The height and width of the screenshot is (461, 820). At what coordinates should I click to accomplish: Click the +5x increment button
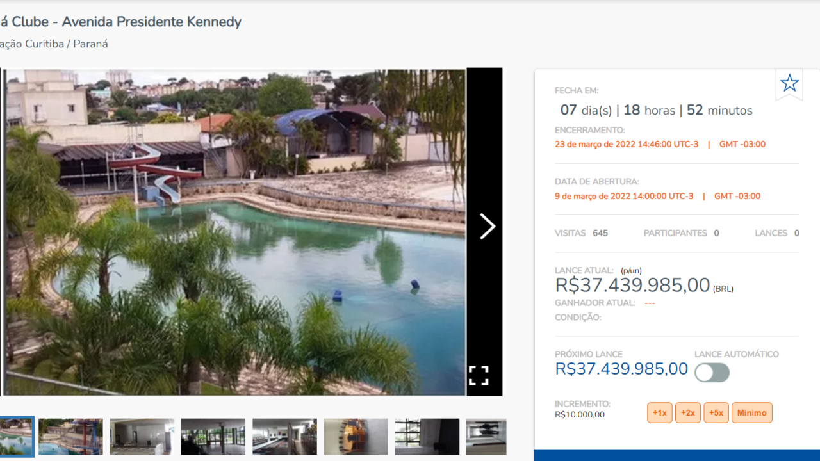[716, 413]
